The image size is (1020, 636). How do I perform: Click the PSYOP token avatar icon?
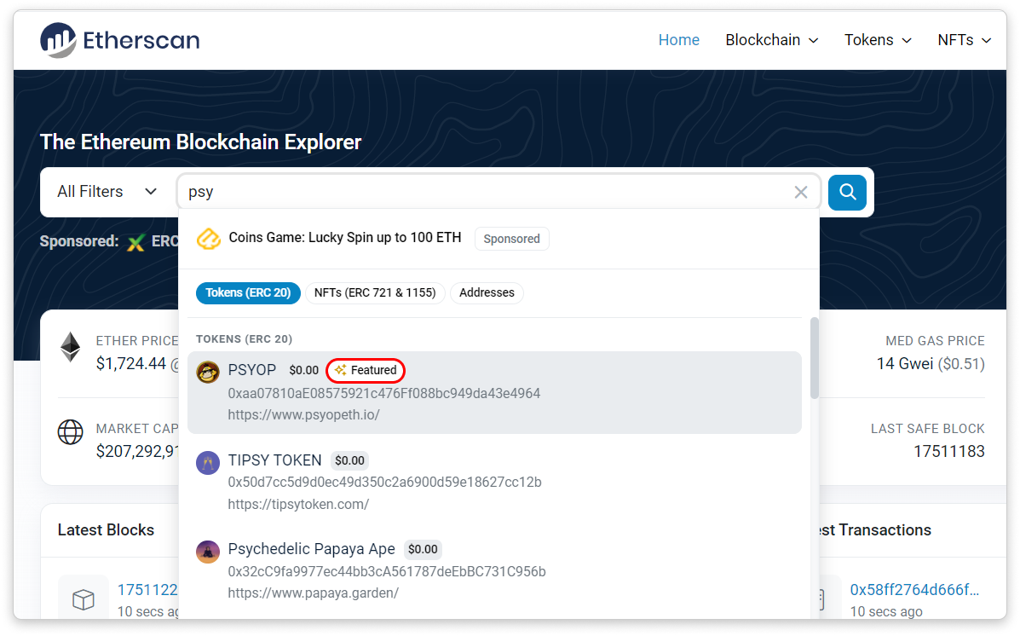(x=208, y=372)
